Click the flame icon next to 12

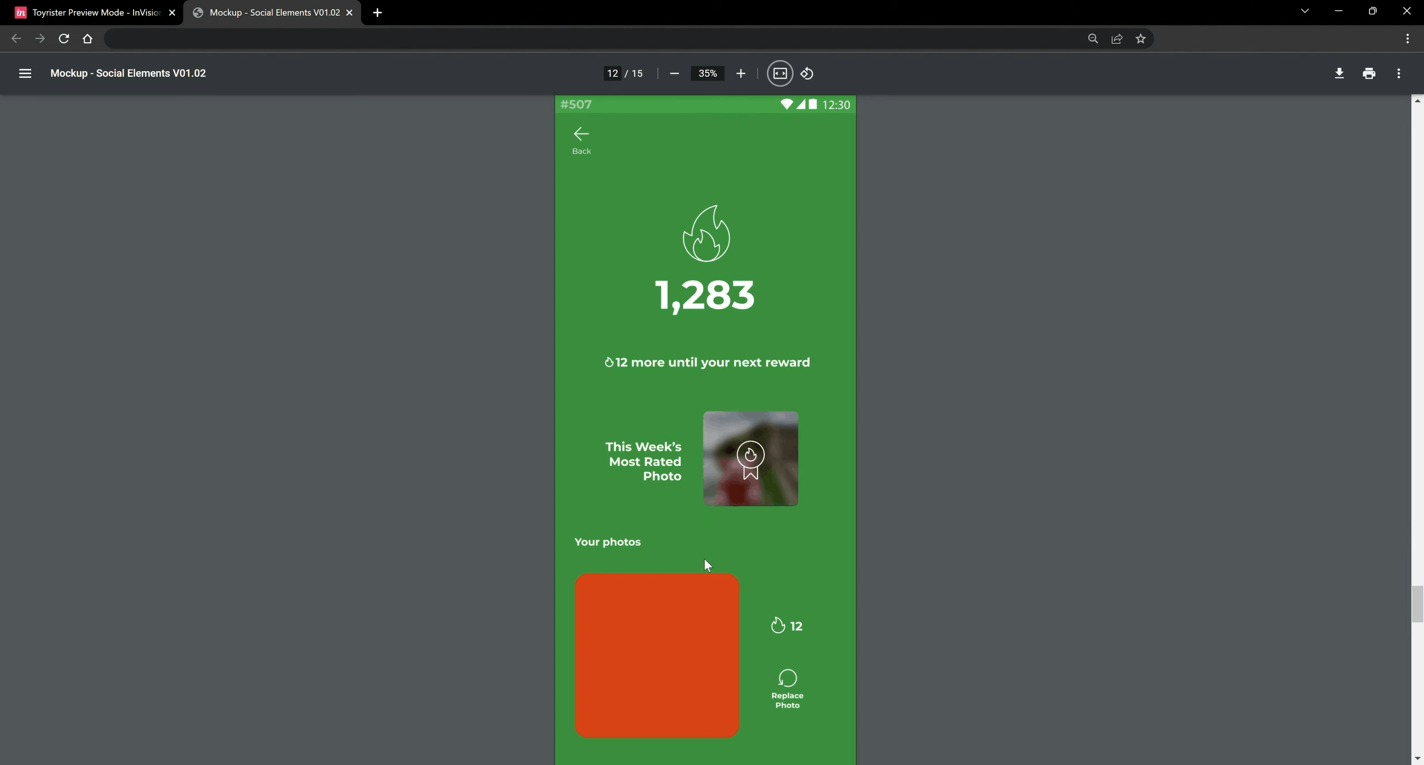tap(778, 625)
